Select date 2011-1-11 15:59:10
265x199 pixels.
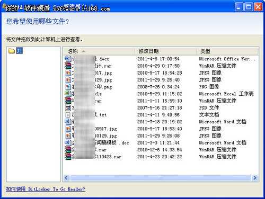coord(160,101)
